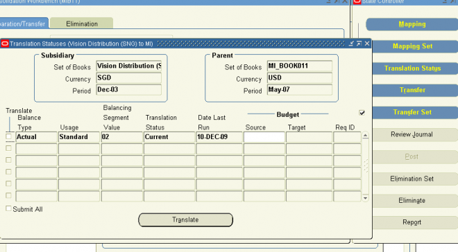
Task: Open Mapping Set in State Controller
Action: (x=415, y=46)
